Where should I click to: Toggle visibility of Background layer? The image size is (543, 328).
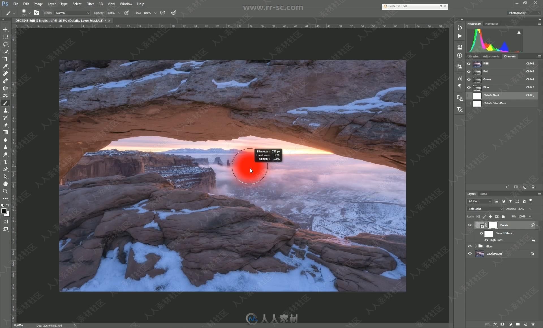click(470, 254)
